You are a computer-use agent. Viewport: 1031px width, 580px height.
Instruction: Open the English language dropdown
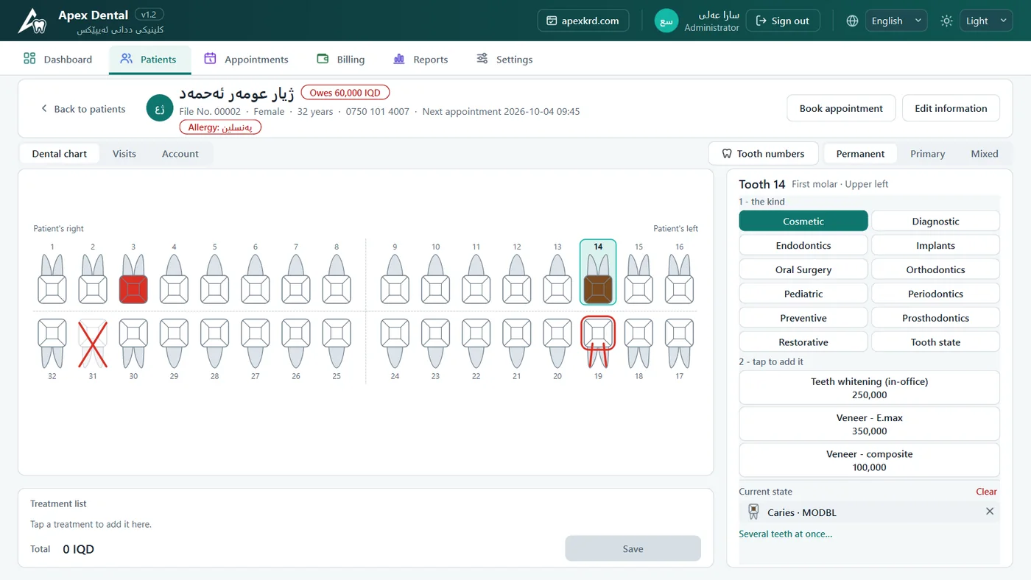tap(896, 21)
